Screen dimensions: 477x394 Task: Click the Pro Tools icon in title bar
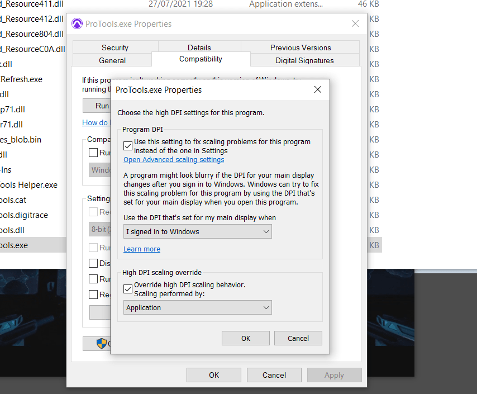77,24
